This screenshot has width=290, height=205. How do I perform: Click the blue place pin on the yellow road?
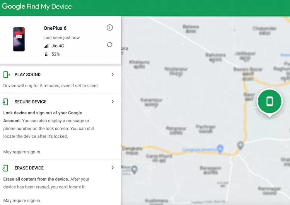(x=220, y=149)
